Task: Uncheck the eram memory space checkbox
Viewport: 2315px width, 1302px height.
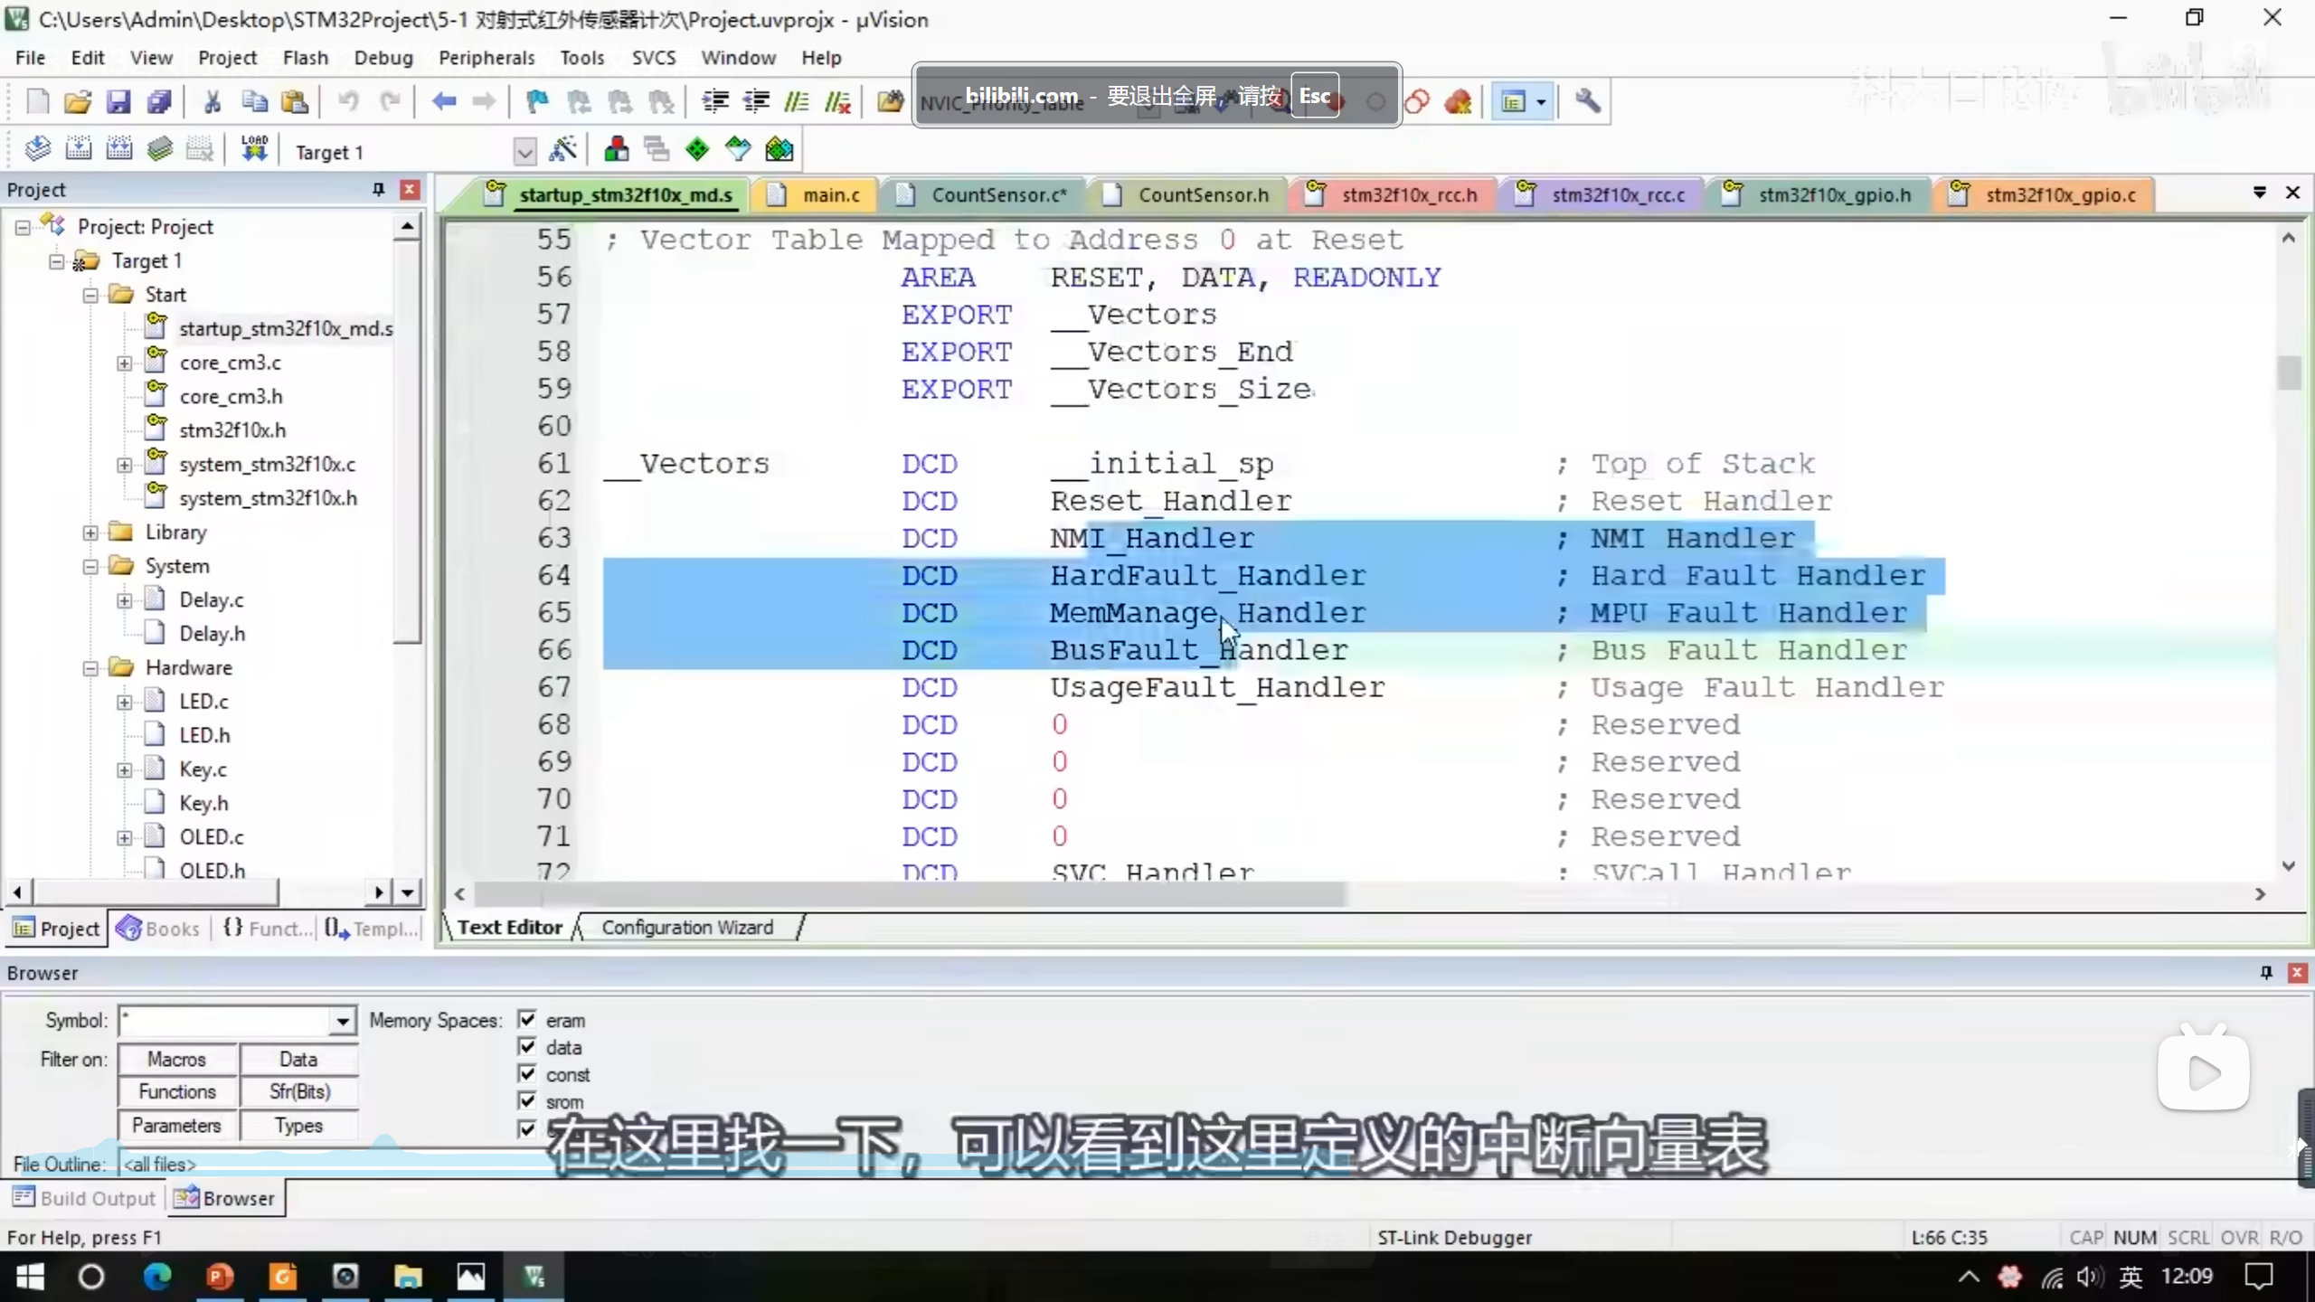Action: click(527, 1019)
